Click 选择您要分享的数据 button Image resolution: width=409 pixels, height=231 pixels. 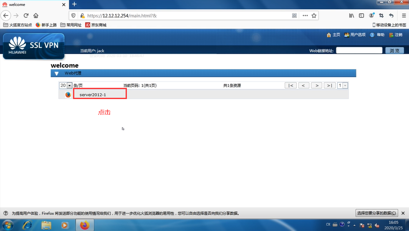[x=376, y=213]
